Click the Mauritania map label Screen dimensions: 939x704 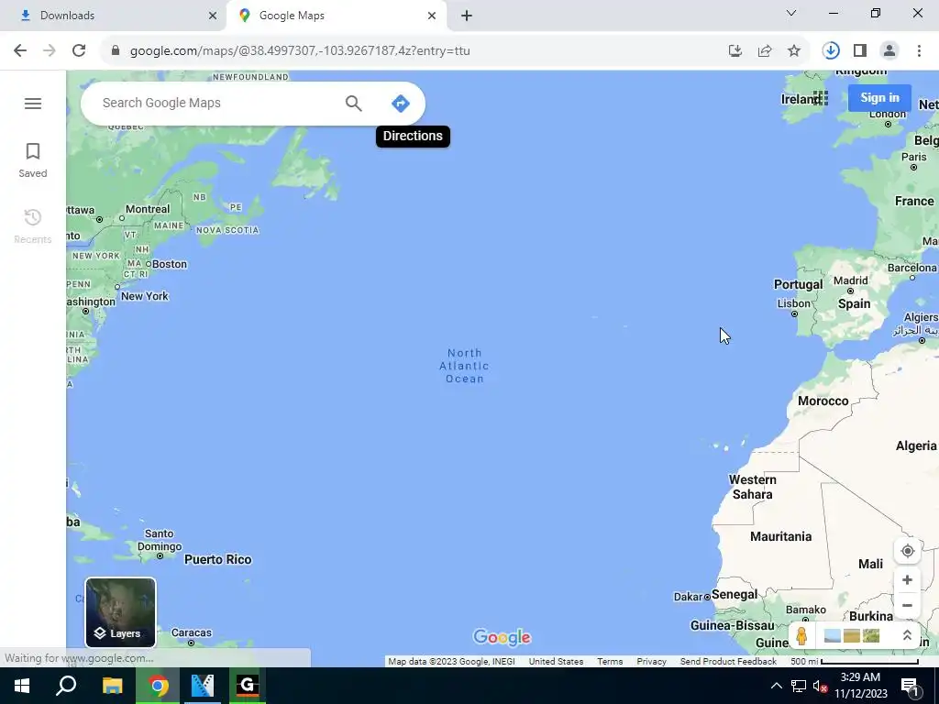(781, 536)
